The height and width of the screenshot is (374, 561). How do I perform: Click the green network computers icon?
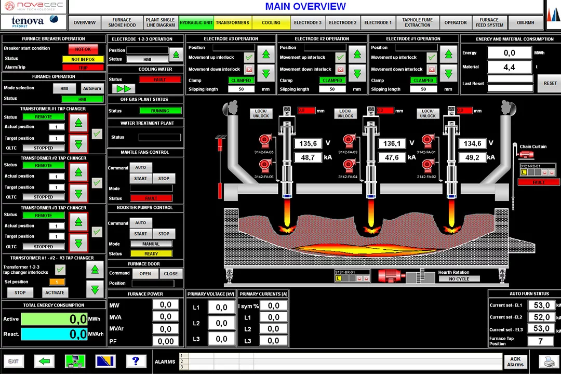(75, 361)
